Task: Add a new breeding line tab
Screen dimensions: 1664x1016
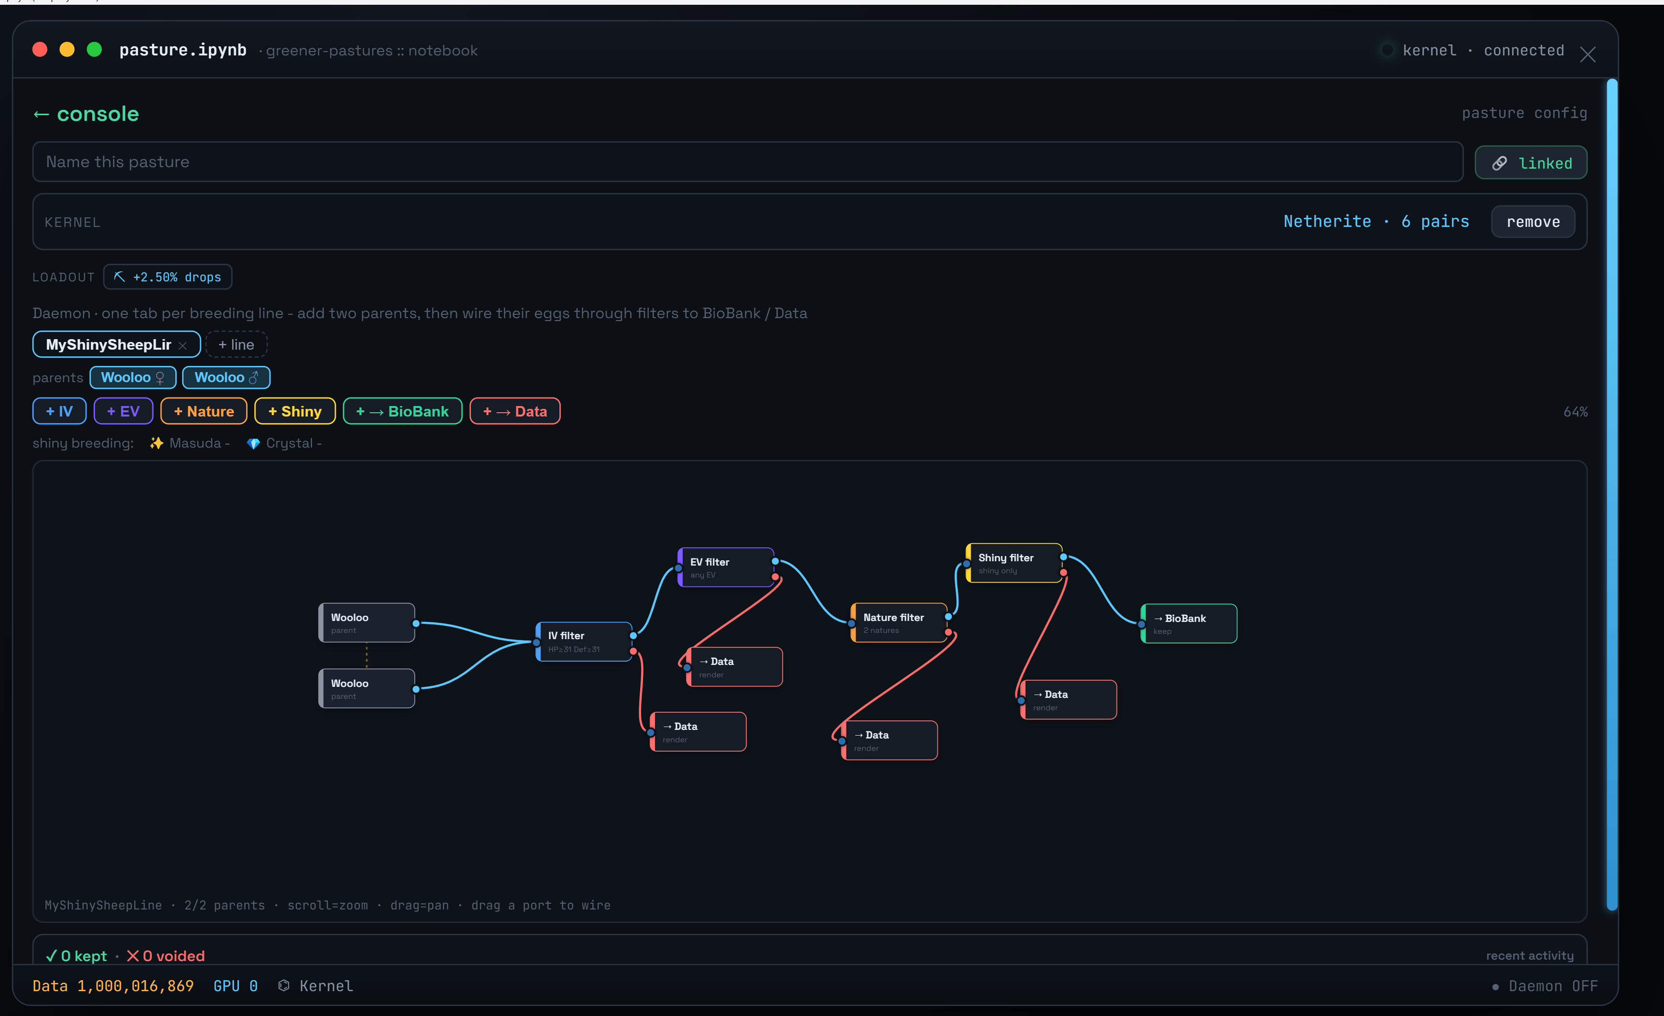Action: (x=236, y=344)
